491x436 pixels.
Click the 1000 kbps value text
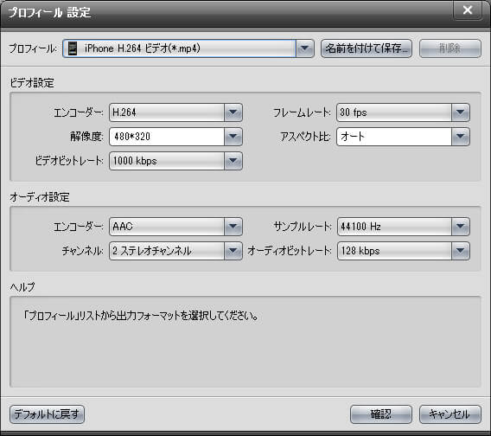tap(135, 161)
